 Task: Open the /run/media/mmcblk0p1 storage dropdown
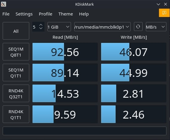point(102,27)
